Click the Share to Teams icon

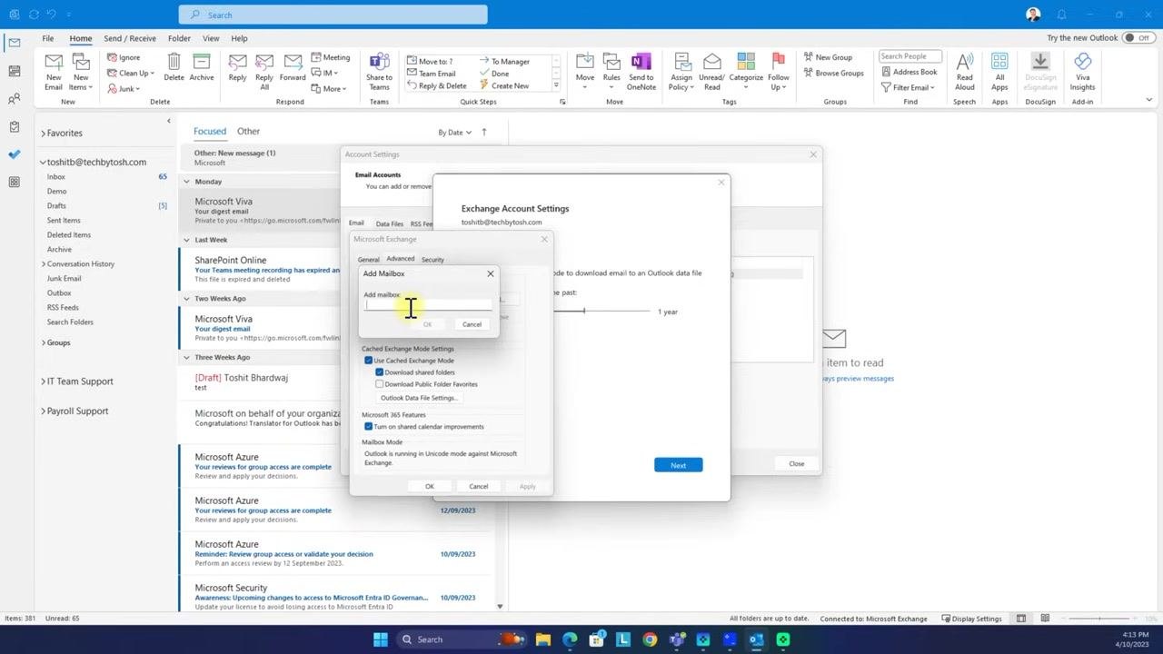[x=379, y=71]
